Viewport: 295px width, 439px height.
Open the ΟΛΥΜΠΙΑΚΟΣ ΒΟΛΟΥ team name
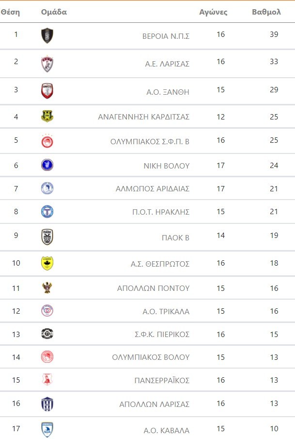(x=151, y=357)
